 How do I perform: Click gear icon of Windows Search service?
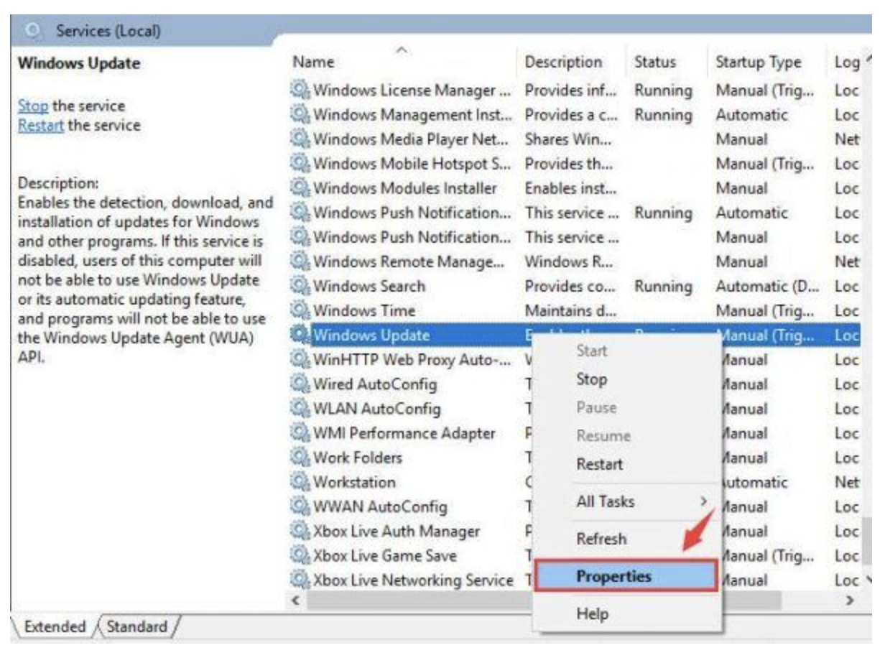click(299, 286)
